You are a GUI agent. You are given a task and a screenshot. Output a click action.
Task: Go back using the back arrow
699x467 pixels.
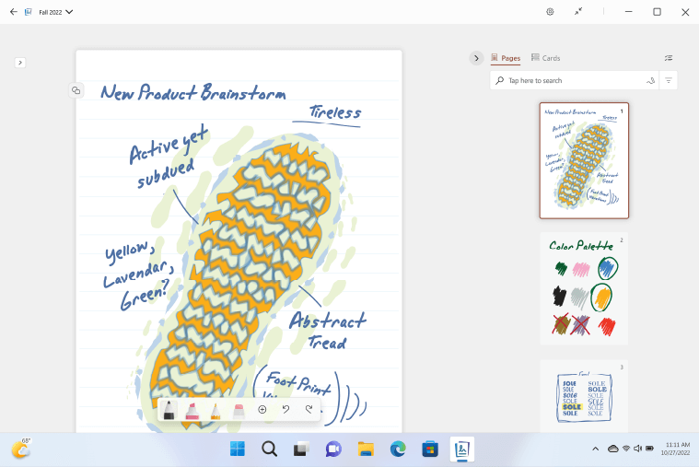(13, 12)
